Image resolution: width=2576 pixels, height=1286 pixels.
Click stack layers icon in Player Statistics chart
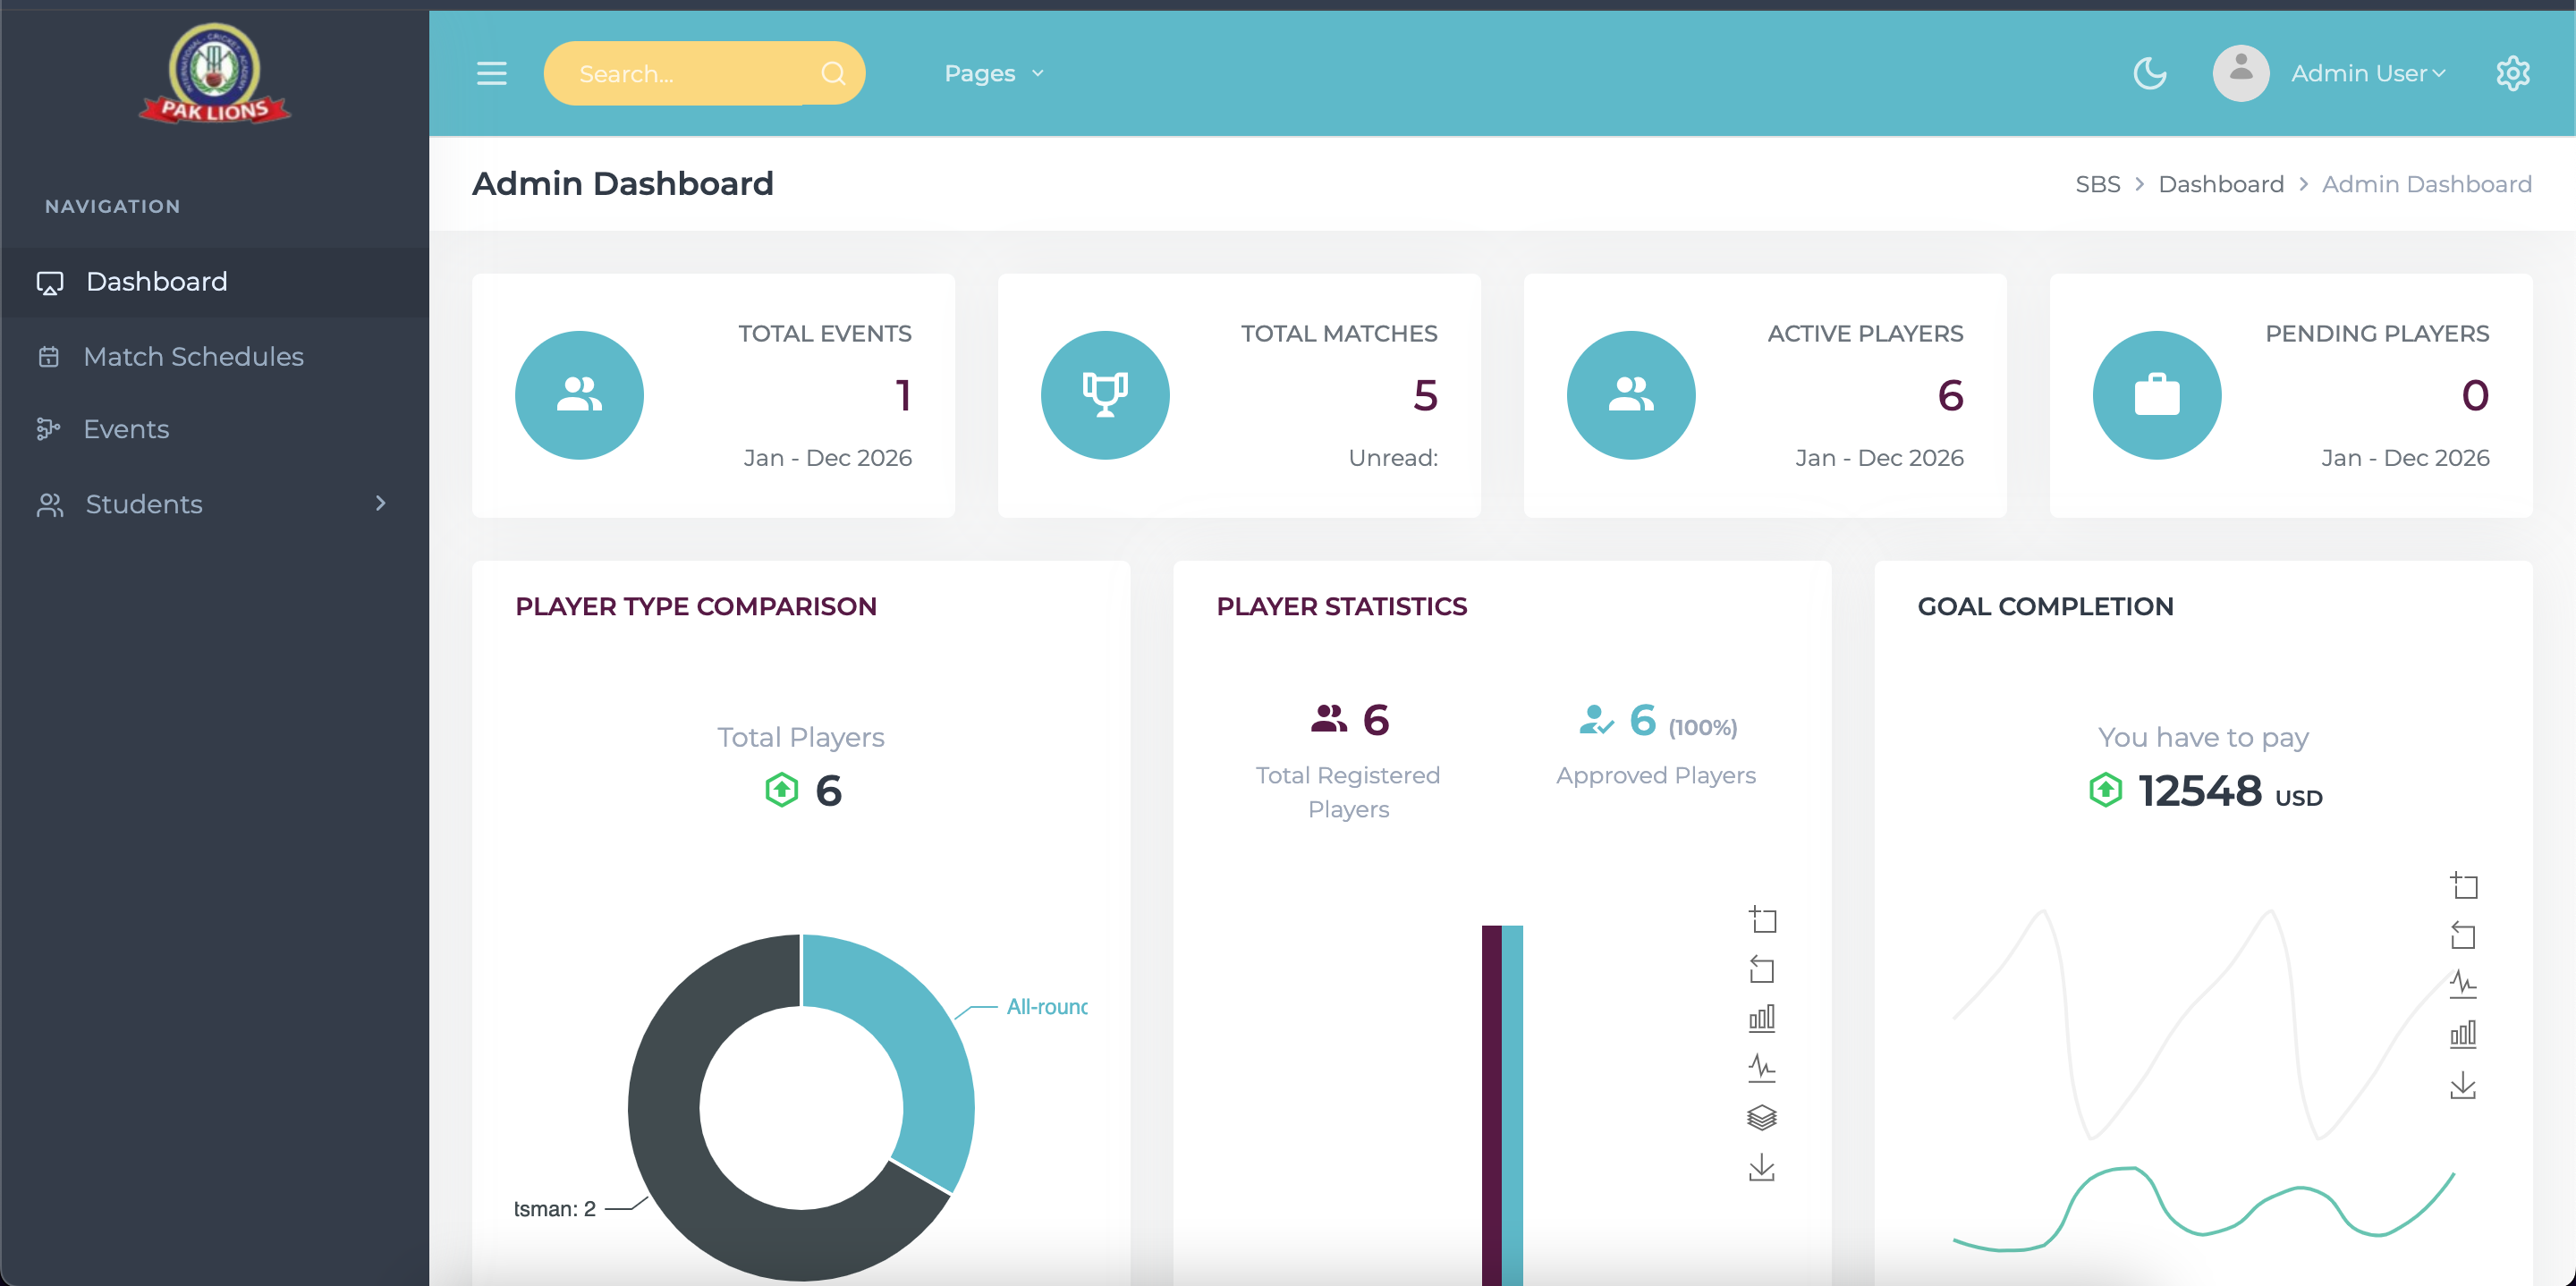1761,1117
